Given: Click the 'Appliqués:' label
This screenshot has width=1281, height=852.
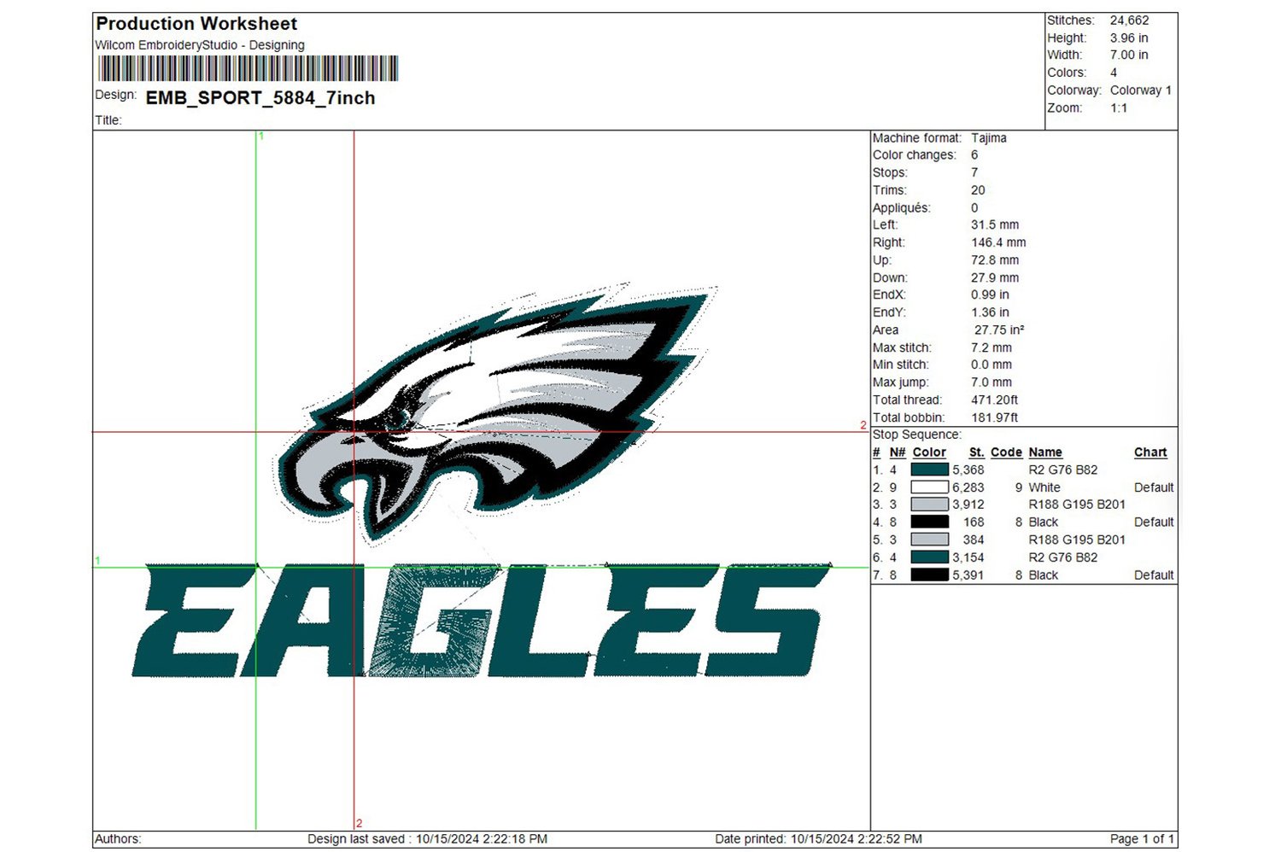Looking at the screenshot, I should pos(902,208).
